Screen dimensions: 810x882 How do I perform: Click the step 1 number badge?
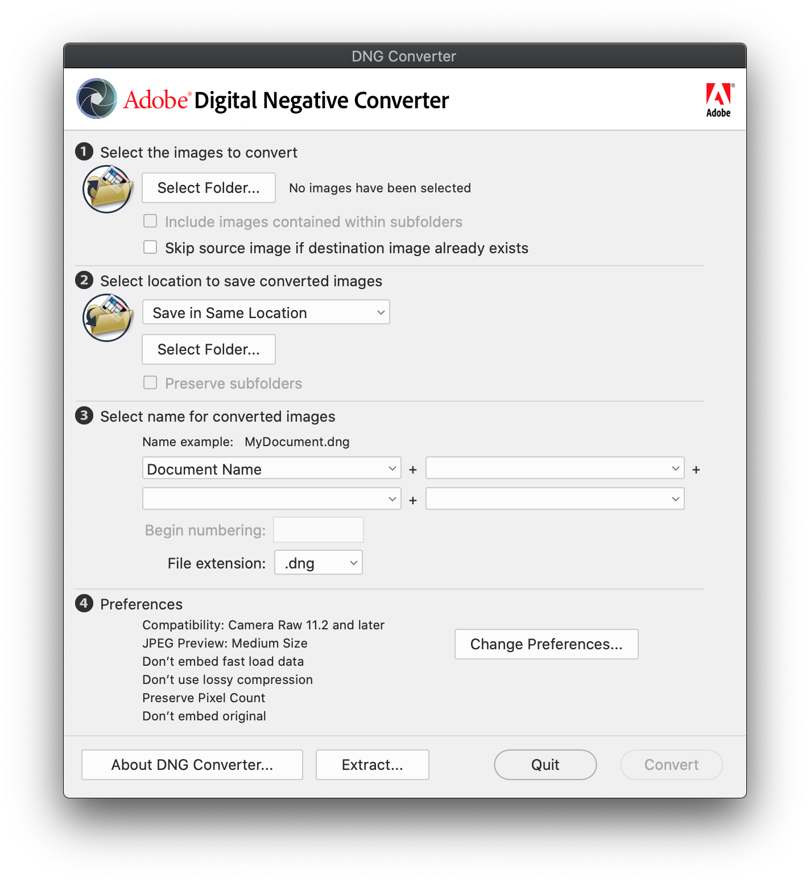click(84, 152)
